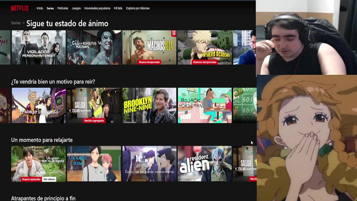357x201 pixels.
Task: Go to Inicio in the navigation
Action: click(x=40, y=8)
